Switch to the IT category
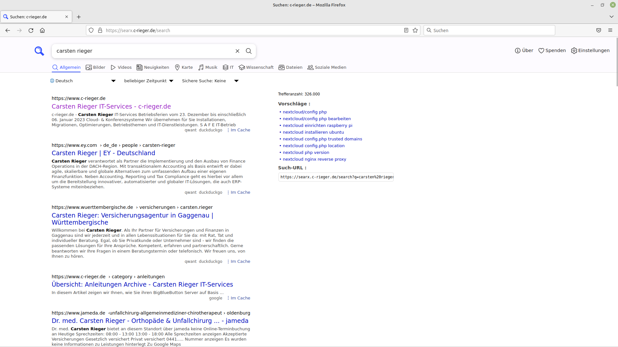This screenshot has height=347, width=618. click(228, 67)
